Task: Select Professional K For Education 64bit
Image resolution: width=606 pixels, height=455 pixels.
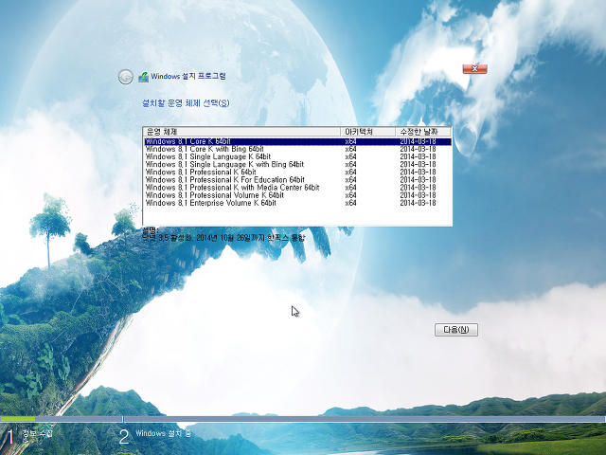Action: pos(297,180)
